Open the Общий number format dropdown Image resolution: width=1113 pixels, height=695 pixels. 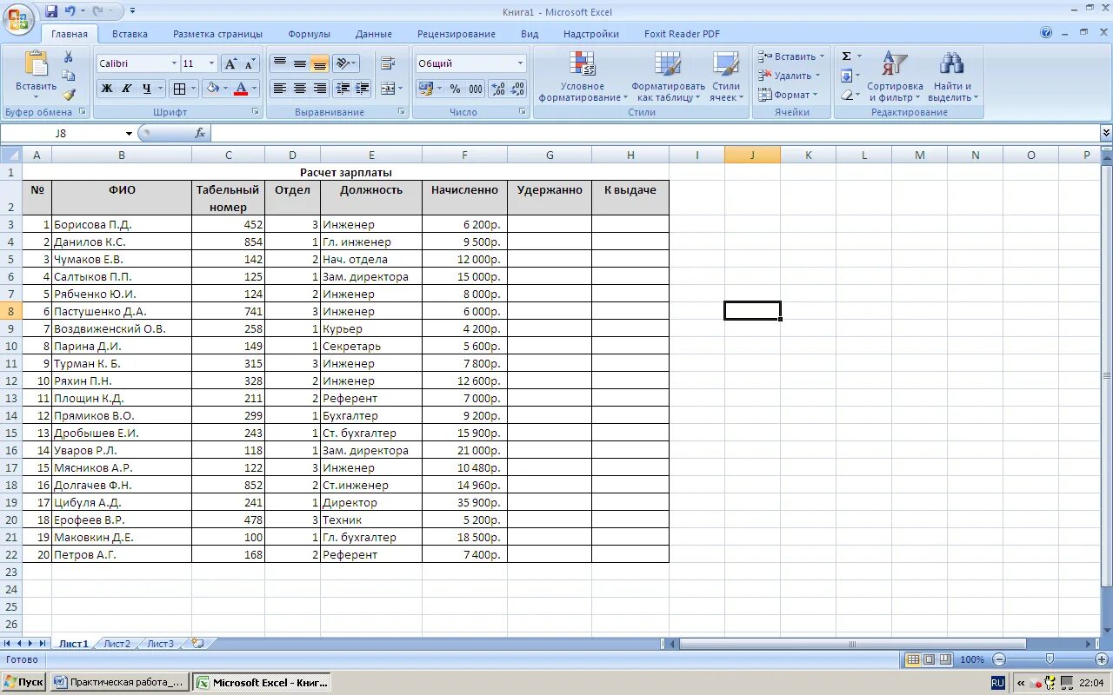click(520, 63)
